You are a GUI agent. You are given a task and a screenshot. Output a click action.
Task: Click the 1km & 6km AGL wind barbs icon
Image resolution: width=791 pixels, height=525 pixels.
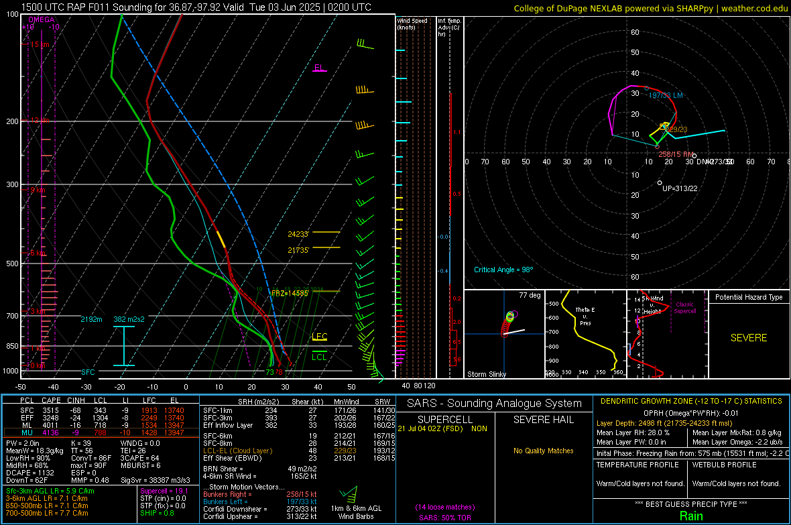point(349,494)
